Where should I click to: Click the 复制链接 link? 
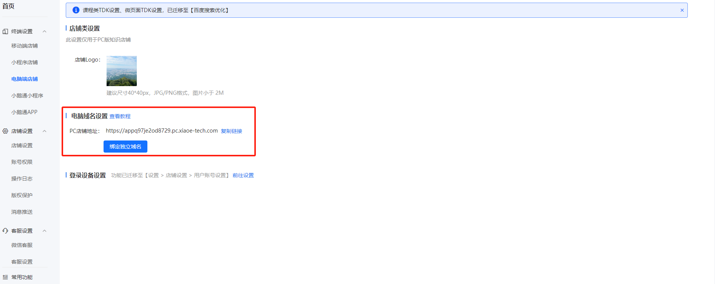[x=232, y=131]
